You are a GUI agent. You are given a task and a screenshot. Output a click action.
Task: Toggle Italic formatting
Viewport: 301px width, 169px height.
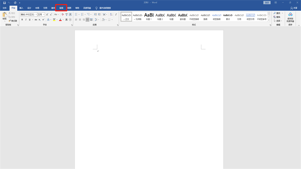[26, 20]
